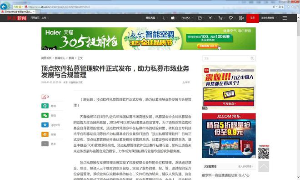Viewport: 300px width, 180px height.
Task: Click 新闻中心 in the breadcrumb
Action: click(x=60, y=58)
